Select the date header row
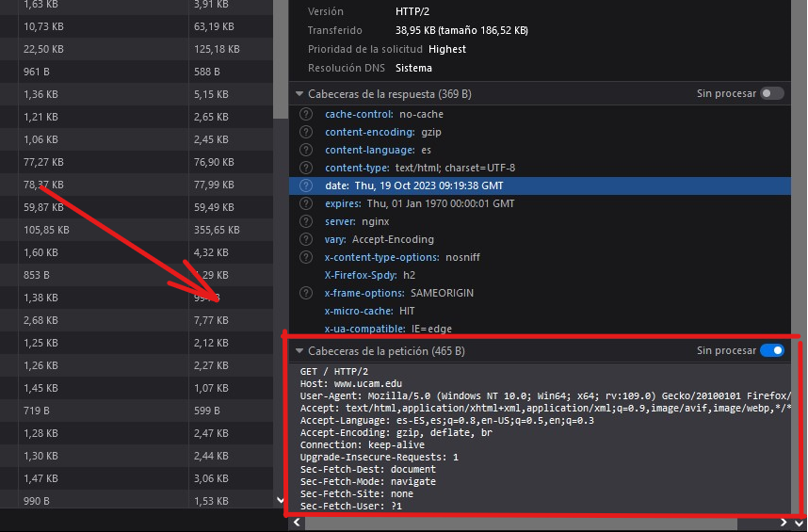This screenshot has width=808, height=532. pos(546,185)
